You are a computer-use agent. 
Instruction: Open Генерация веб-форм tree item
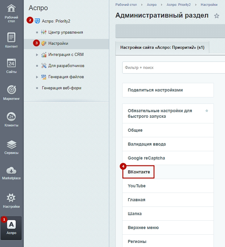tap(61, 88)
